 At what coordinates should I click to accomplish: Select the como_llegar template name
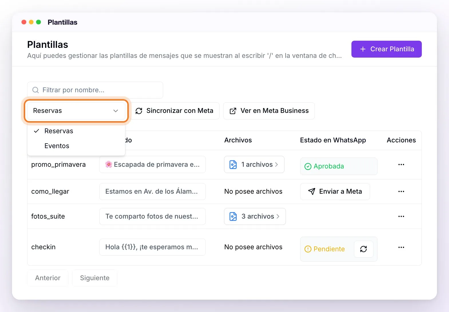tap(50, 191)
